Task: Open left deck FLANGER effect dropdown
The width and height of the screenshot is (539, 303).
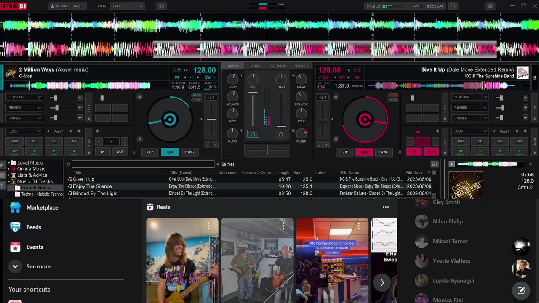Action: coord(39,97)
